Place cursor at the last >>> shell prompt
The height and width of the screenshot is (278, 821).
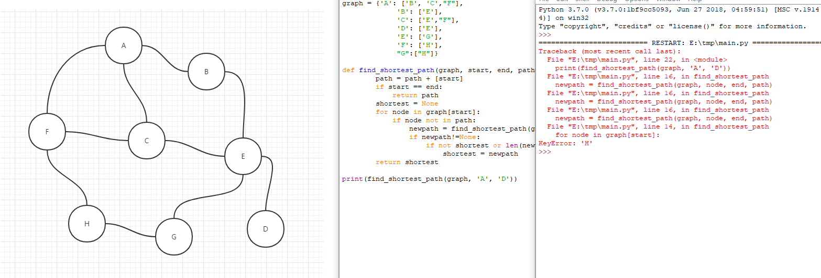pos(545,152)
